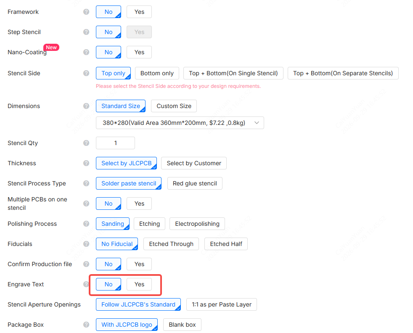413x333 pixels.
Task: Enable Engrave Text with Yes
Action: coord(139,284)
